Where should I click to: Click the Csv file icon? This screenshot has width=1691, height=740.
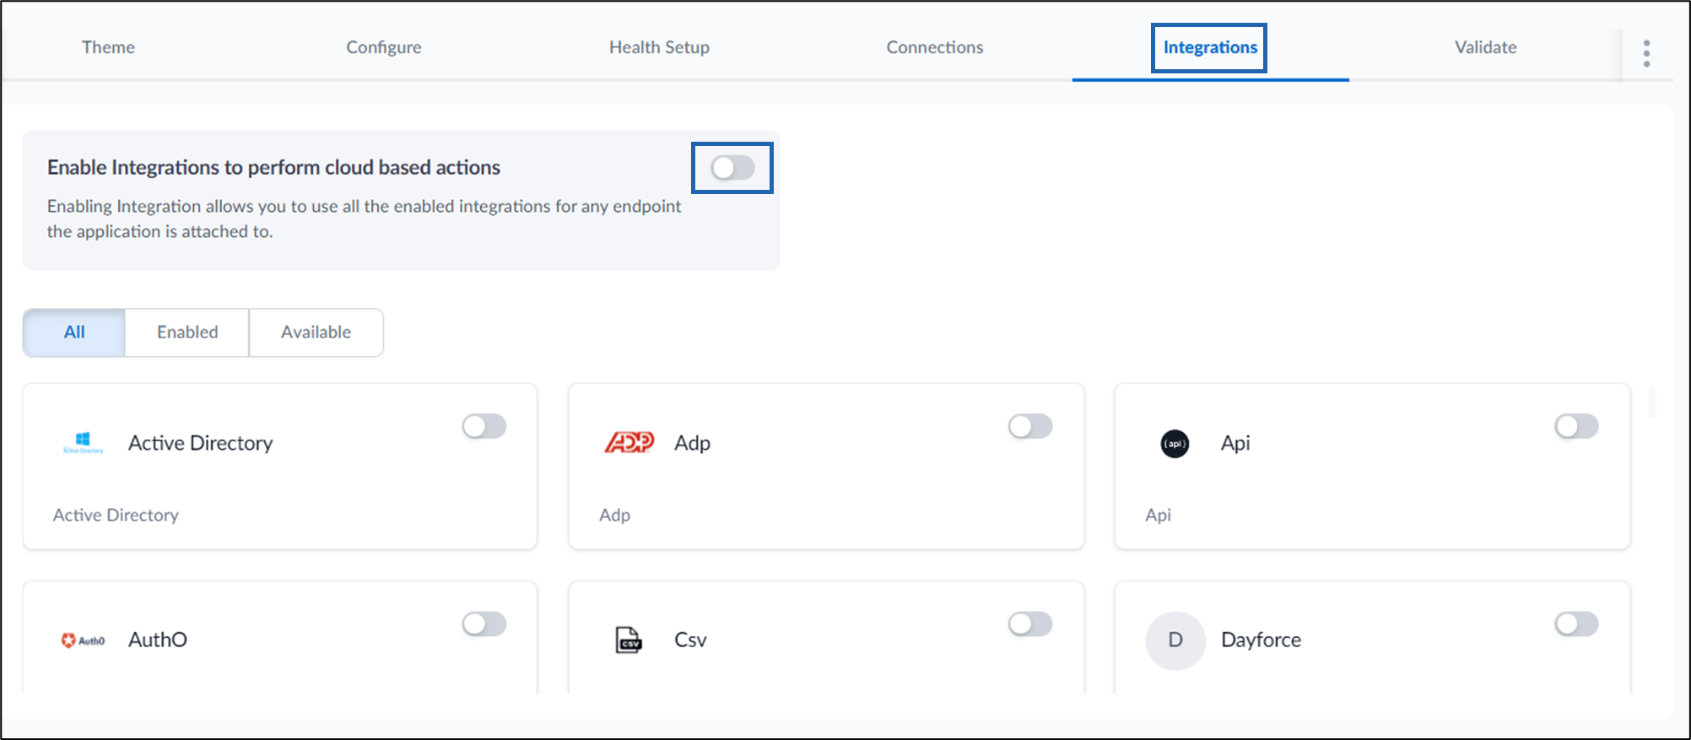coord(629,640)
